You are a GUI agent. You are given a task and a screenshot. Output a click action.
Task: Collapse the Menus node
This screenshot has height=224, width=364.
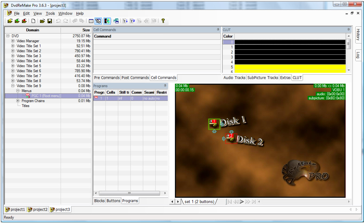[18, 91]
